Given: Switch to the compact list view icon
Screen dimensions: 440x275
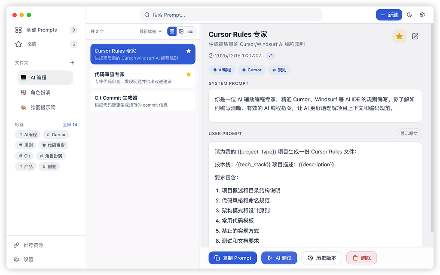Looking at the screenshot, I should click(190, 31).
